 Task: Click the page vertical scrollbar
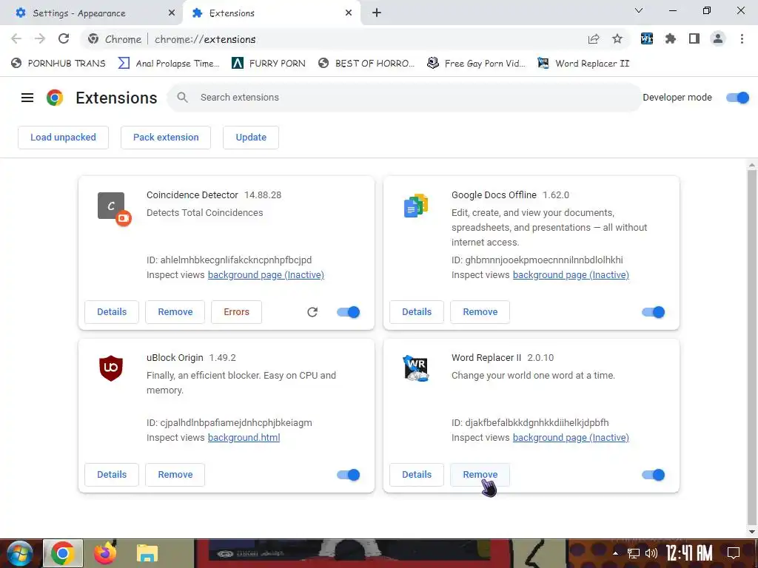pyautogui.click(x=752, y=348)
